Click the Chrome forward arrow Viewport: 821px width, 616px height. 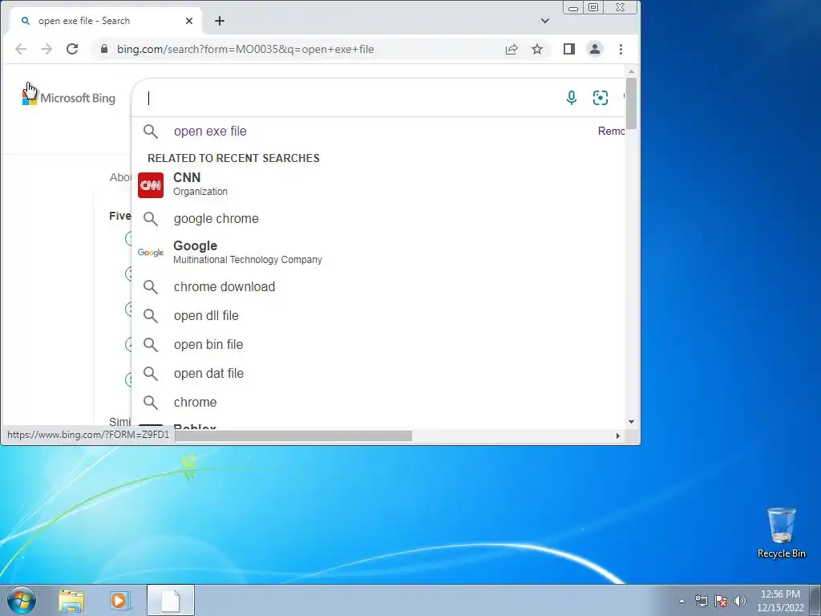pos(47,49)
